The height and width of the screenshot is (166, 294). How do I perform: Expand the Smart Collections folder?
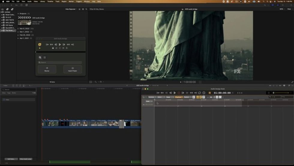(2, 15)
